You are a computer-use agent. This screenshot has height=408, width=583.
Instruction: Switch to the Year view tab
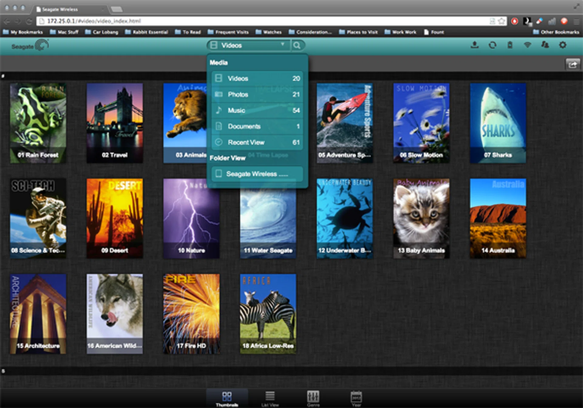pos(356,398)
